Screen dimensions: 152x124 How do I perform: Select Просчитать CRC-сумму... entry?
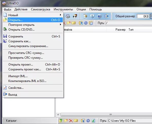point(33,53)
